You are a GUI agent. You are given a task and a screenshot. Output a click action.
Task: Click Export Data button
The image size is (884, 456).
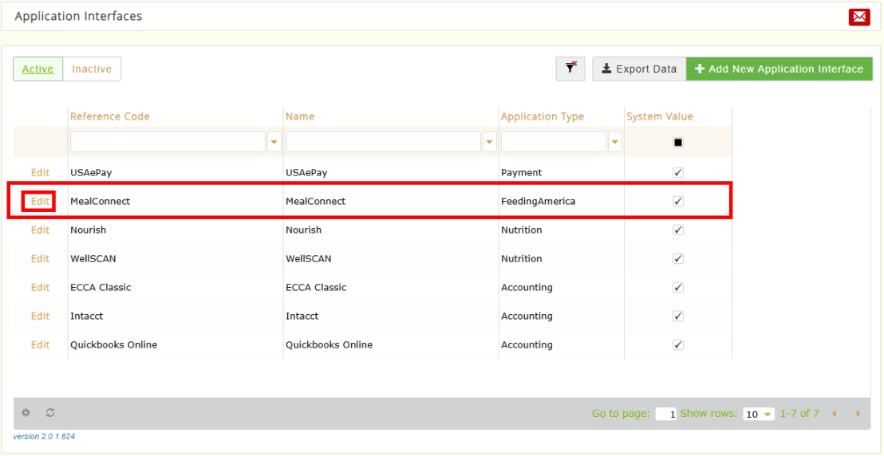click(x=639, y=69)
